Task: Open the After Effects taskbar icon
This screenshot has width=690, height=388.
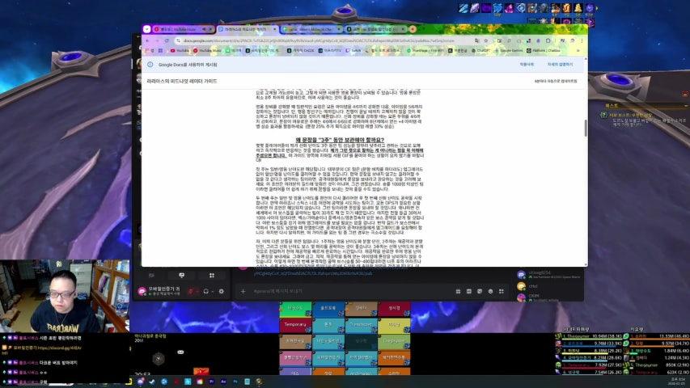Action: point(223,382)
